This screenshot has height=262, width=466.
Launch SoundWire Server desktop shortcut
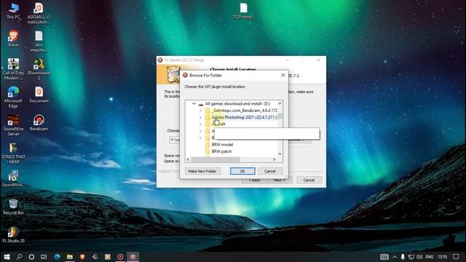[x=13, y=125]
